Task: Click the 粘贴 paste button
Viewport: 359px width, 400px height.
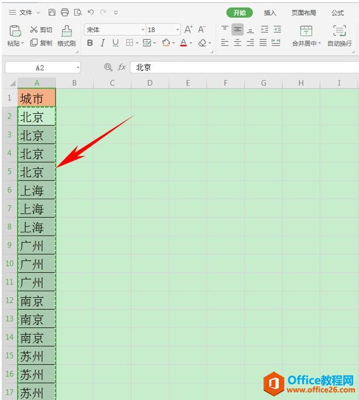Action: pos(15,36)
